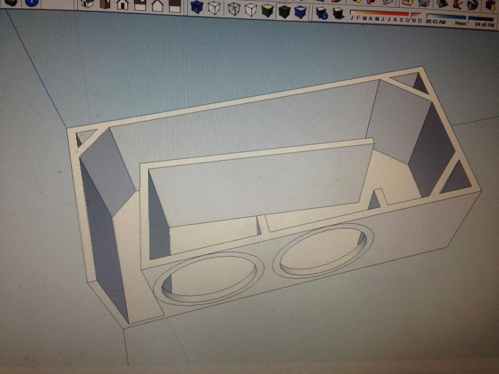Screen dimensions: 499x374
Task: Toggle X-ray face style
Action: coord(197,7)
